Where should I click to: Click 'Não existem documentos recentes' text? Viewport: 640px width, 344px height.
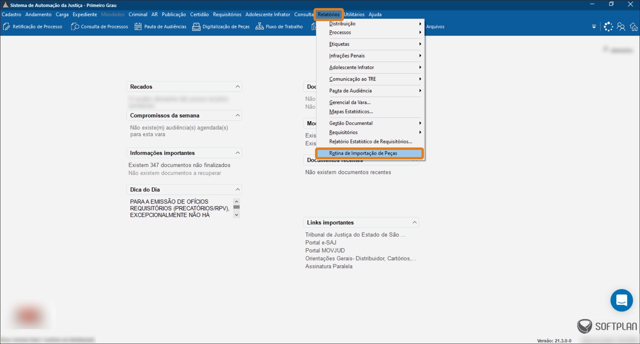[348, 172]
